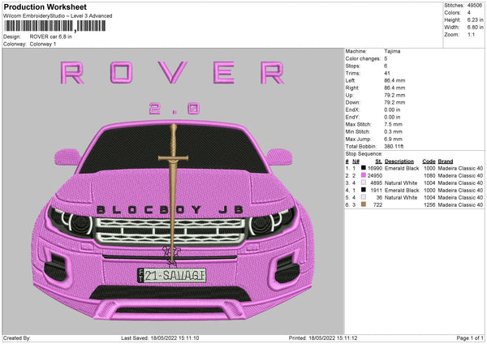Select the tan swatch in stop row 6
Screen dimensions: 487x344
pyautogui.click(x=363, y=204)
